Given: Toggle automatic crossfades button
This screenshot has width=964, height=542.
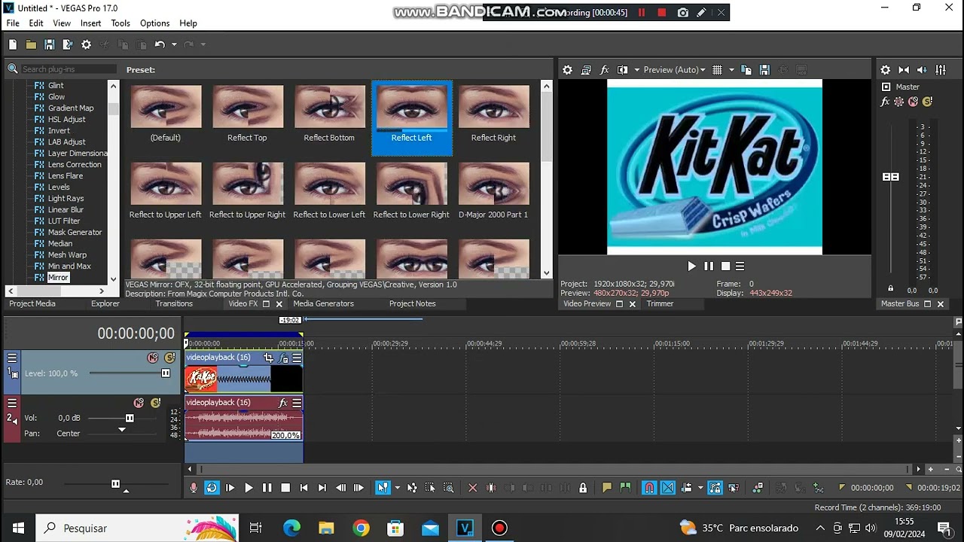Looking at the screenshot, I should pyautogui.click(x=668, y=488).
